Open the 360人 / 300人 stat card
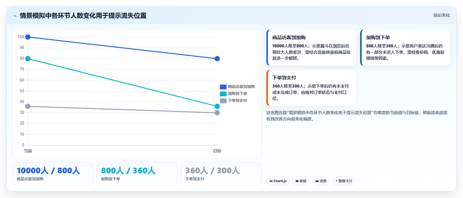Image resolution: width=463 pixels, height=198 pixels. coord(221,174)
